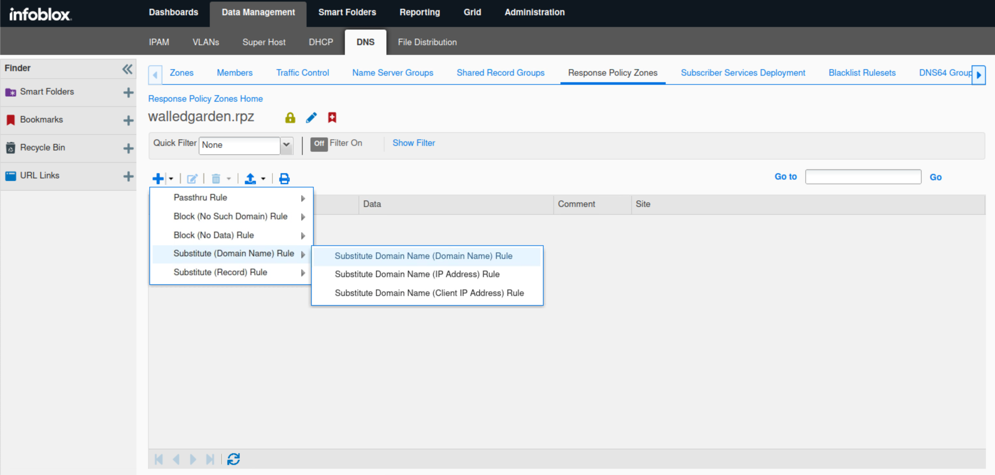Click the export upload arrow icon

click(250, 179)
